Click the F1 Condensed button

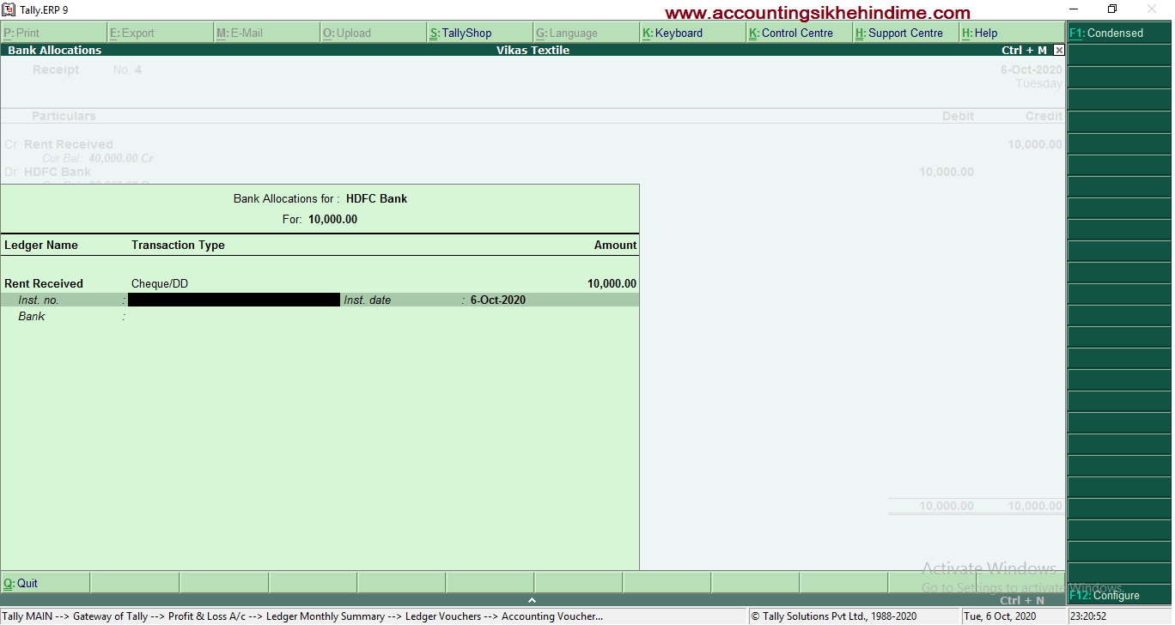(1119, 33)
